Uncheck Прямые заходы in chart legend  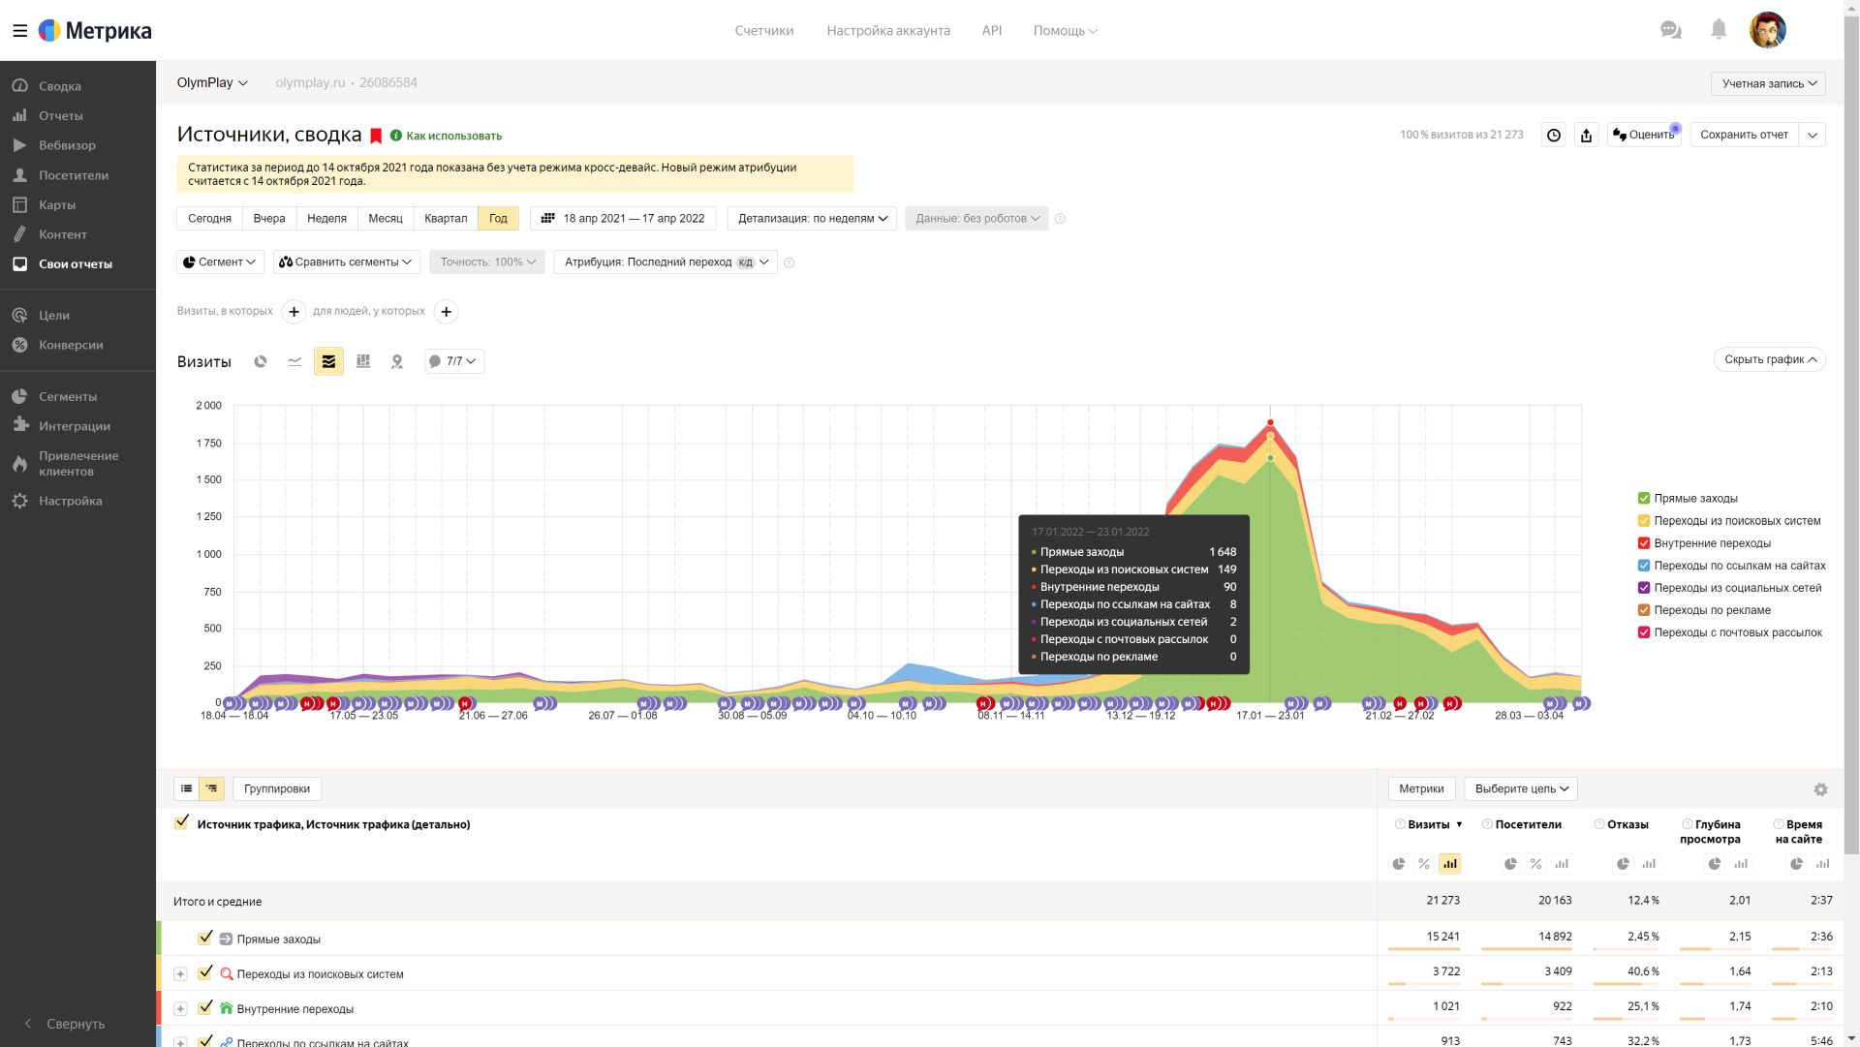pos(1644,499)
